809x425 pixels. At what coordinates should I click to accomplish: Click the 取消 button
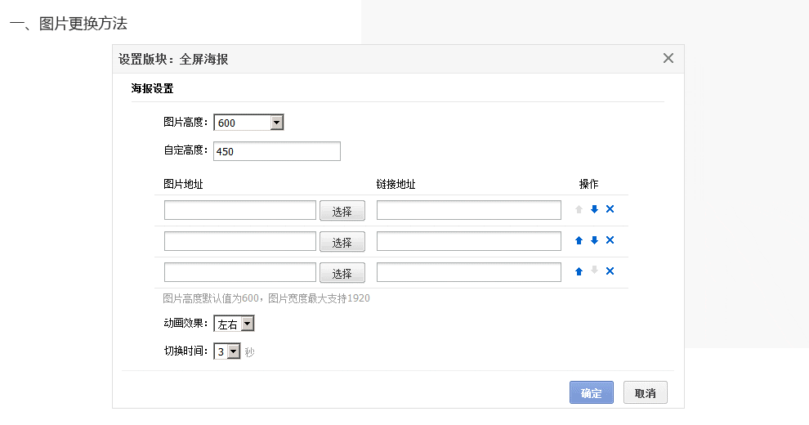click(x=645, y=393)
